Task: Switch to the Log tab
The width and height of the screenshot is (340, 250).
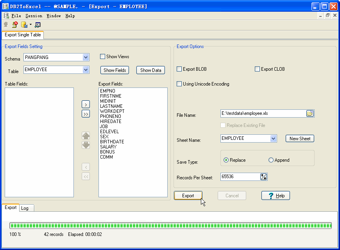Action: click(27, 208)
